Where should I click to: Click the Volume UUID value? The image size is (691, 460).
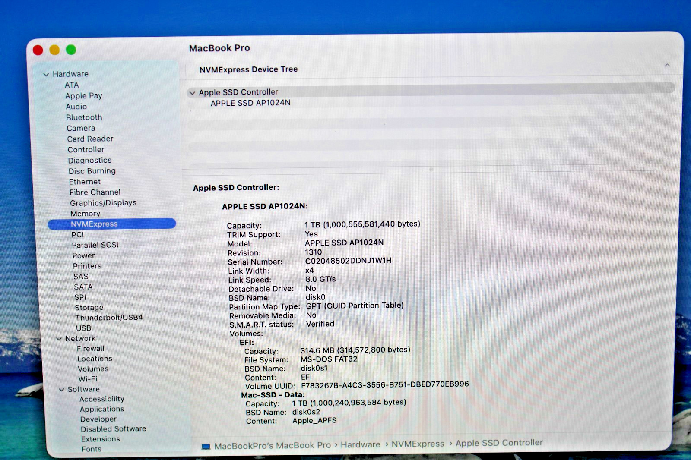coord(385,384)
